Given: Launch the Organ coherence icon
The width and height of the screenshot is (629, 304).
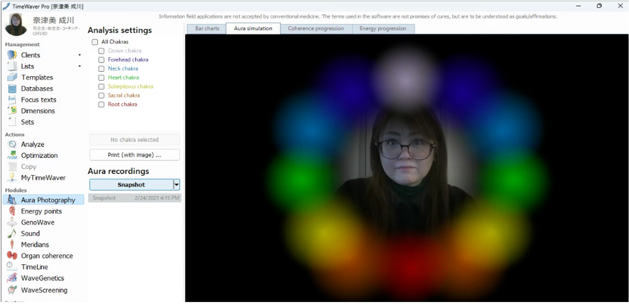Looking at the screenshot, I should [12, 256].
